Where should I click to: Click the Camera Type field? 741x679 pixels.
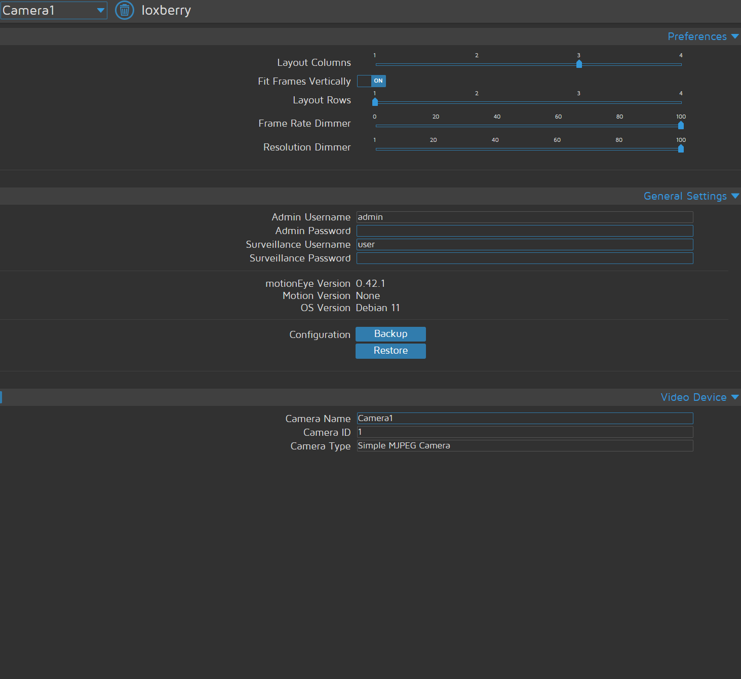tap(524, 445)
